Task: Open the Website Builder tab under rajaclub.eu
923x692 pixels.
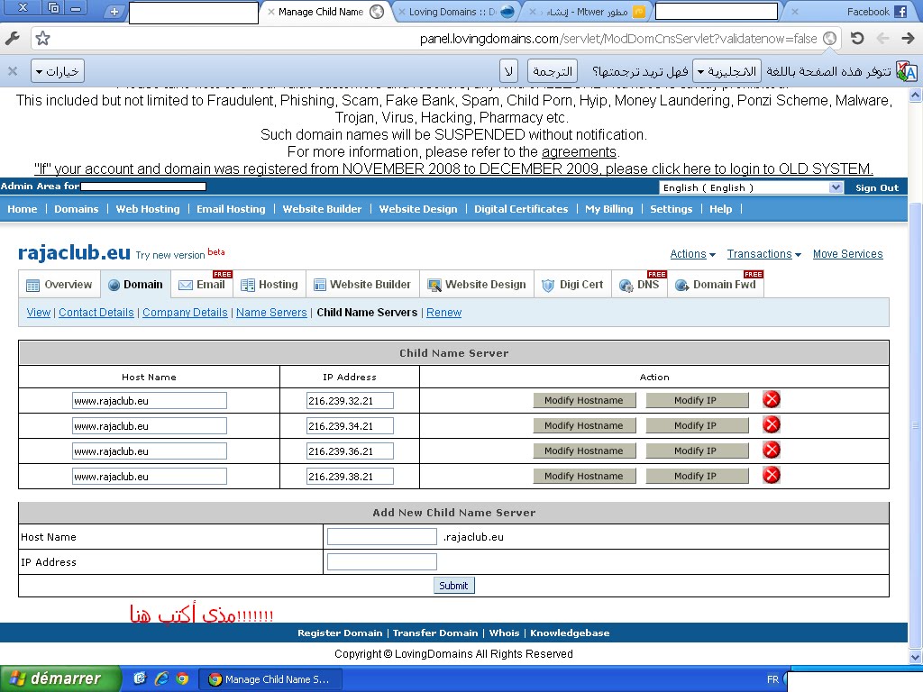Action: [362, 285]
